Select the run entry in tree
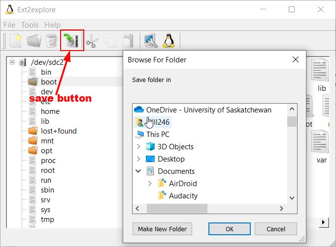This screenshot has height=247, width=336. 46,180
